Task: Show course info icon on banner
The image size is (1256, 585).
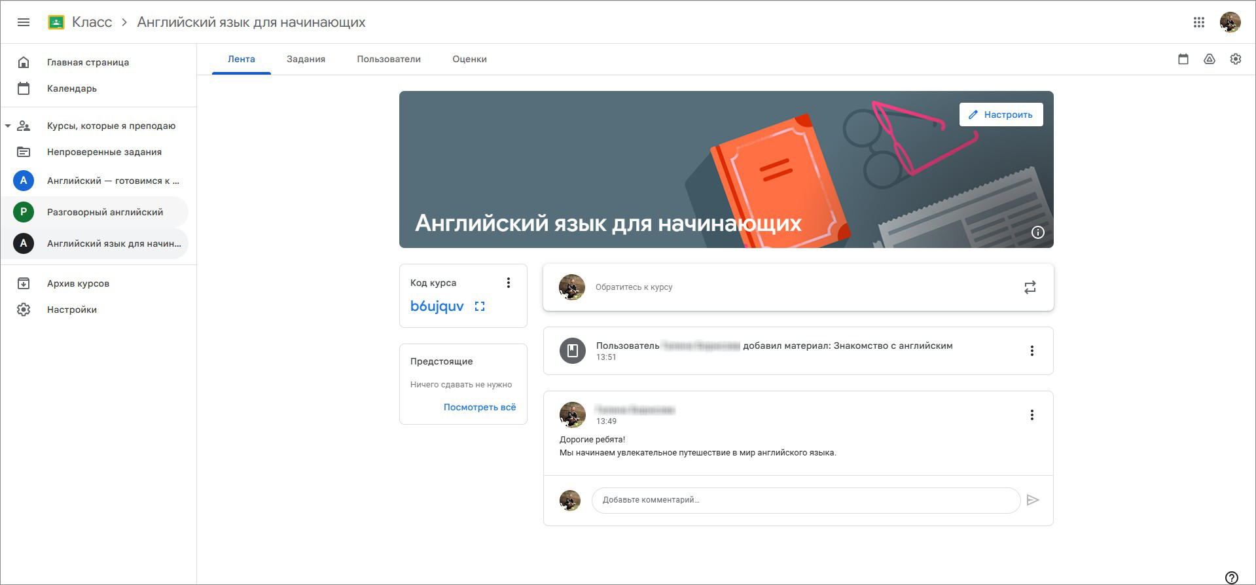Action: [x=1038, y=232]
